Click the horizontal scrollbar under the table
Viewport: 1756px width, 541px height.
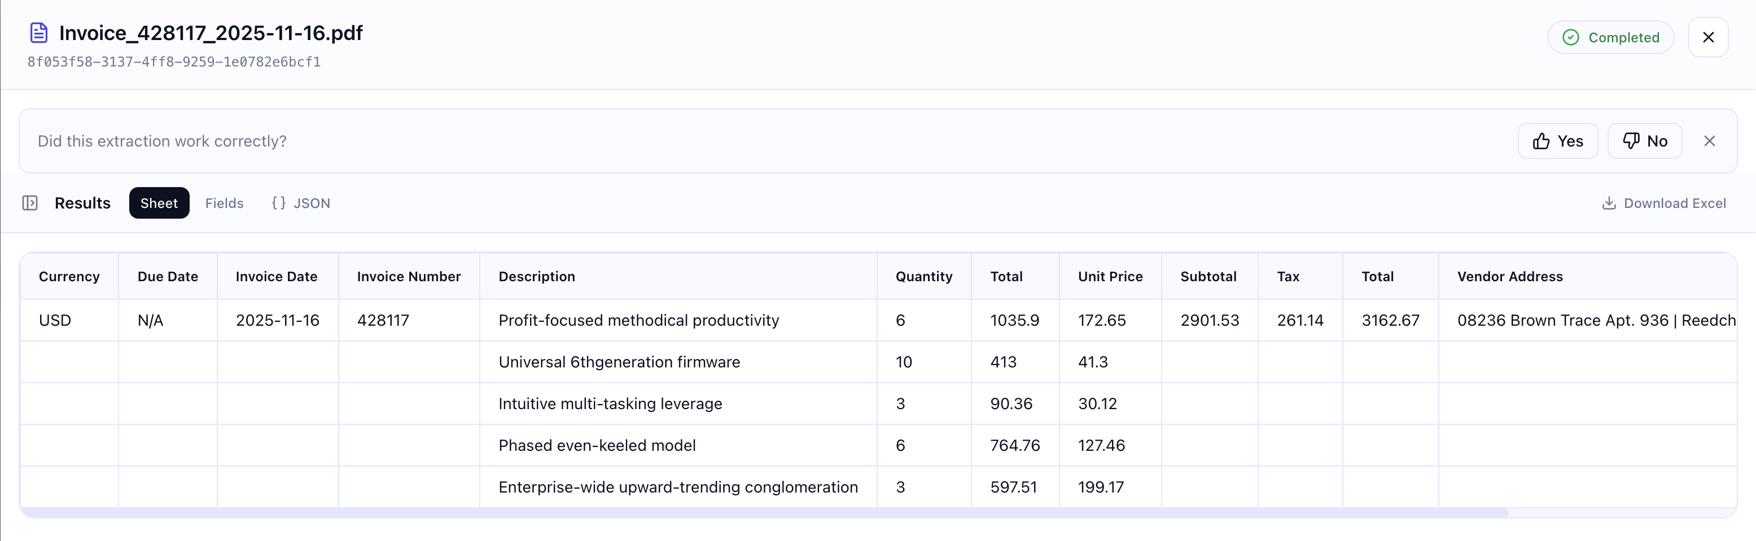tap(764, 512)
